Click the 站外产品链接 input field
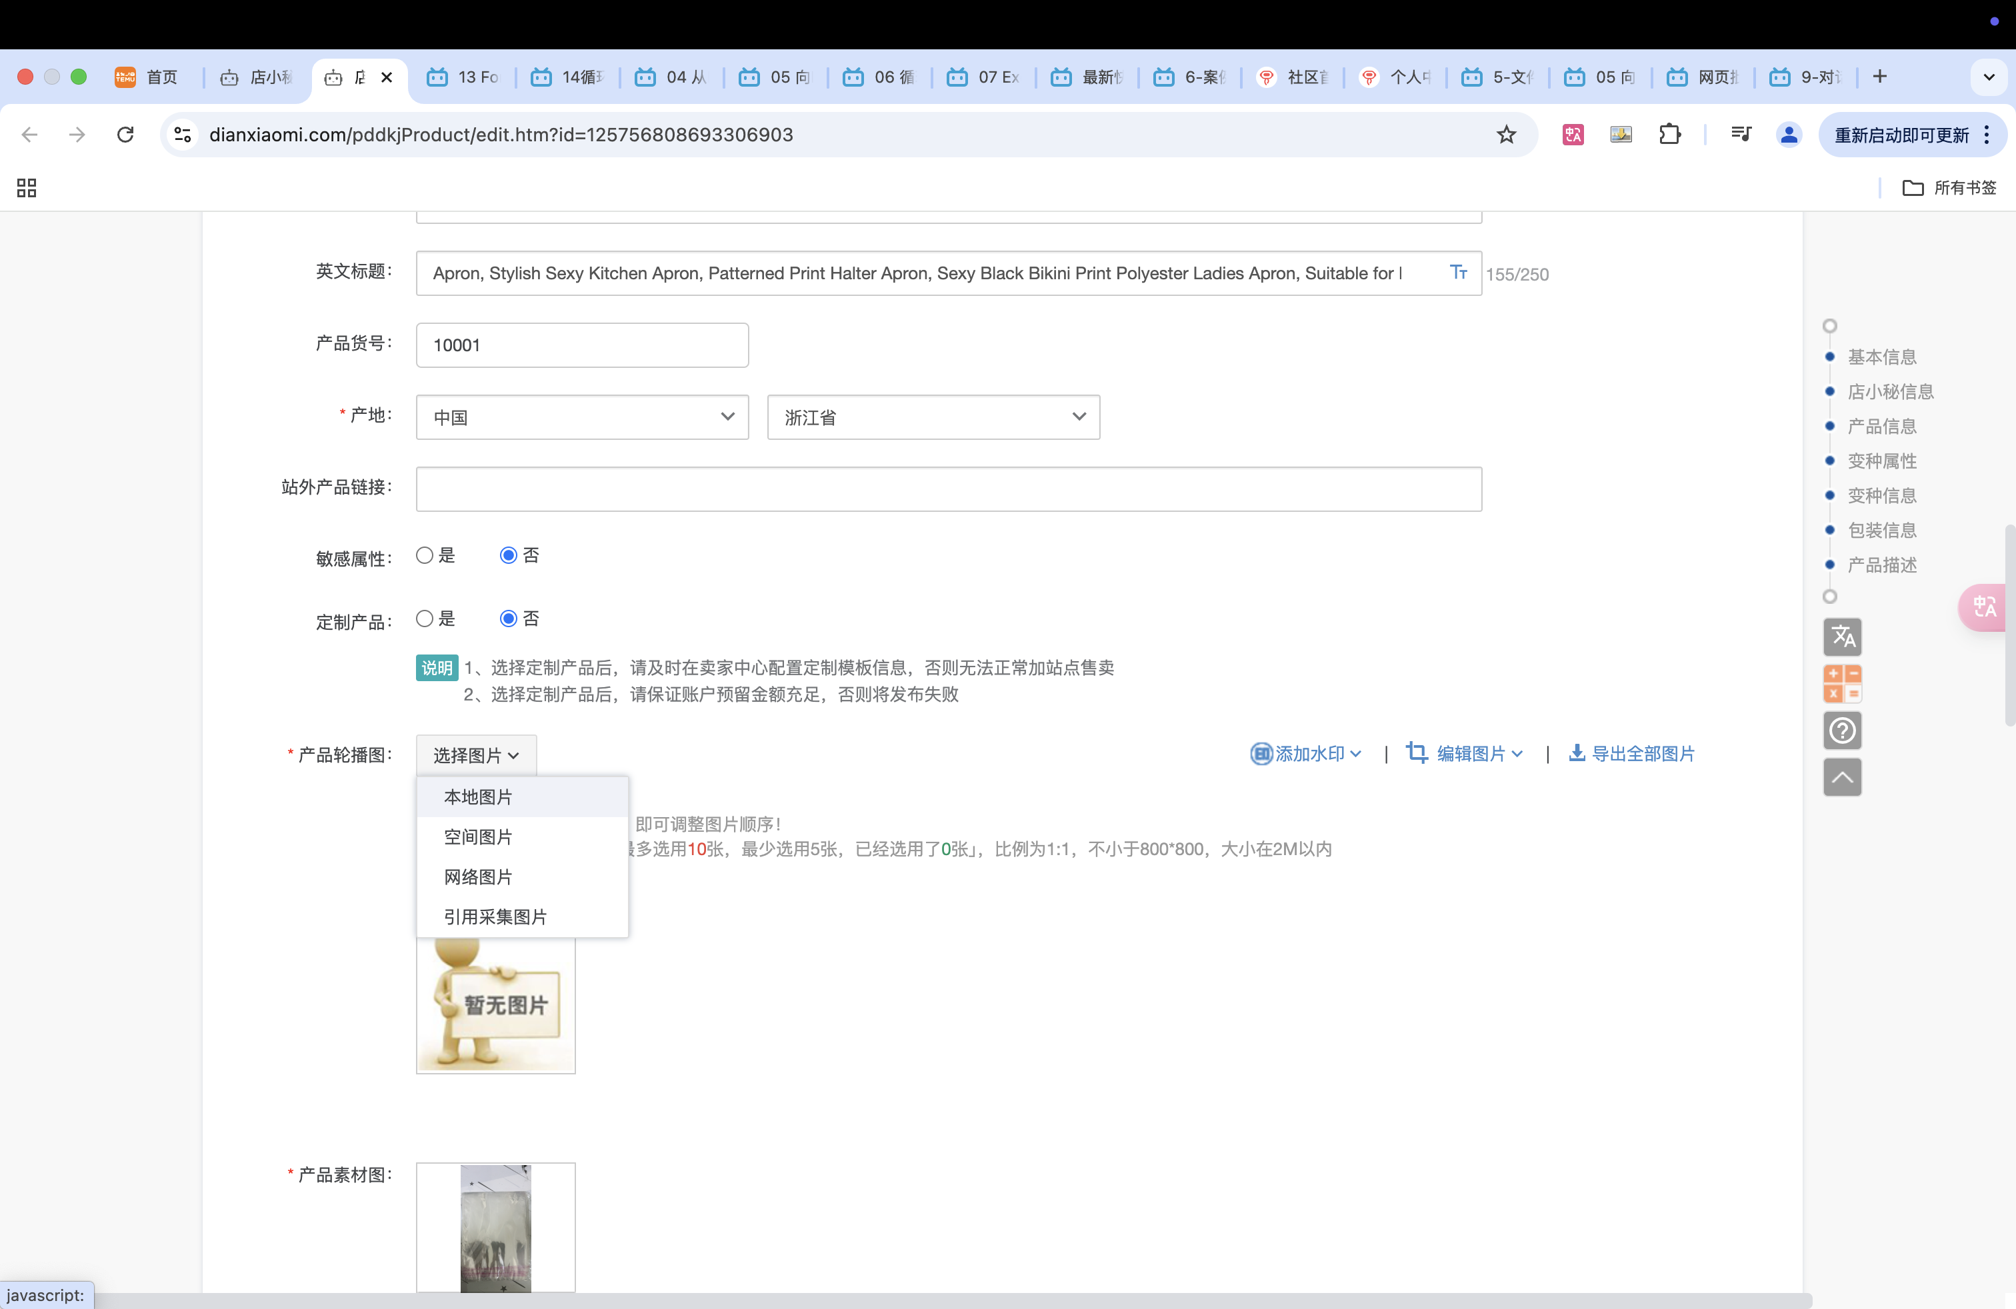This screenshot has height=1309, width=2016. [x=948, y=489]
